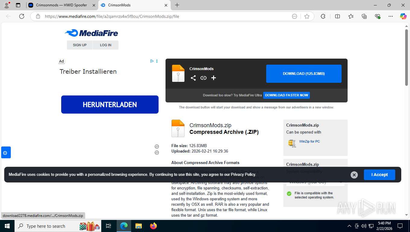The width and height of the screenshot is (410, 232).
Task: Open the feedback smiley icon in address bar
Action: 295,16
